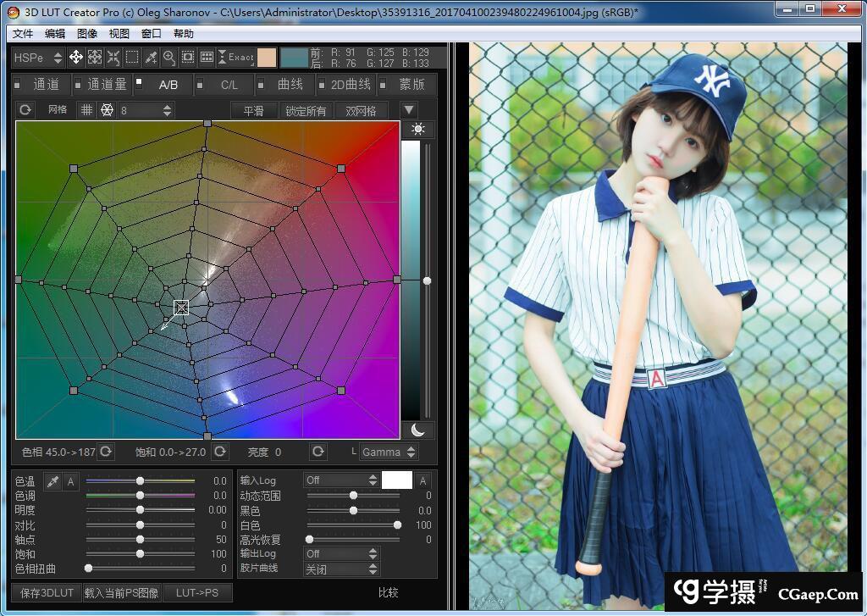Click the reset rotation icon next to 网格
This screenshot has height=616, width=867.
pyautogui.click(x=25, y=109)
